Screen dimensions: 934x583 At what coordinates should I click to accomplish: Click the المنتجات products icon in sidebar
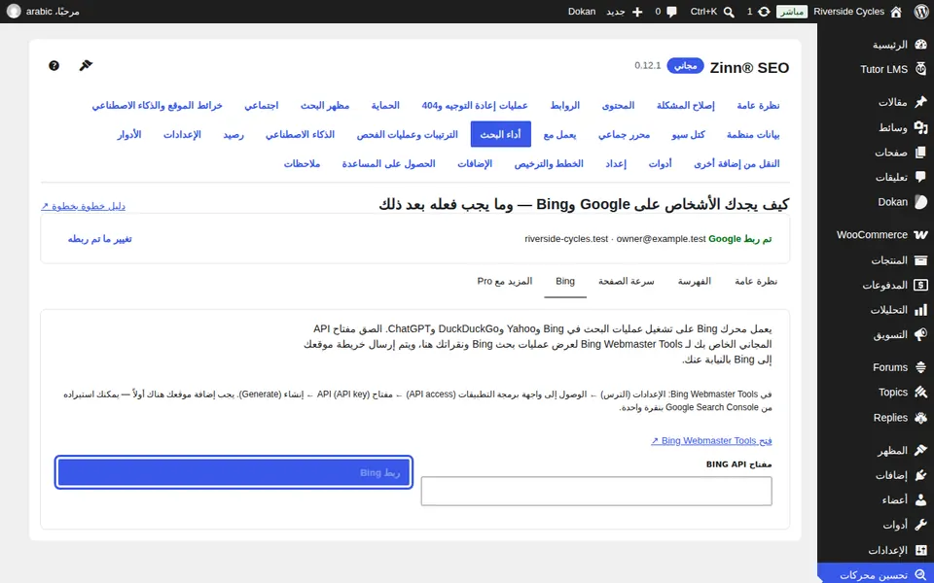[x=921, y=260]
